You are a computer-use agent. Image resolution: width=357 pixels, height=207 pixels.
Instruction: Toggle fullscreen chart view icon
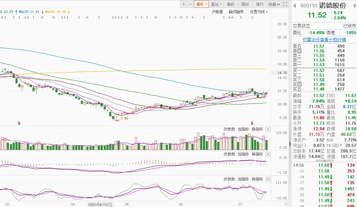285,4
